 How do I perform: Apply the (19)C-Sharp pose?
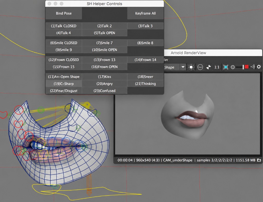tap(64, 84)
